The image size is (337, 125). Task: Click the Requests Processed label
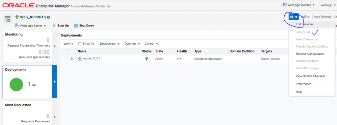(x=35, y=121)
